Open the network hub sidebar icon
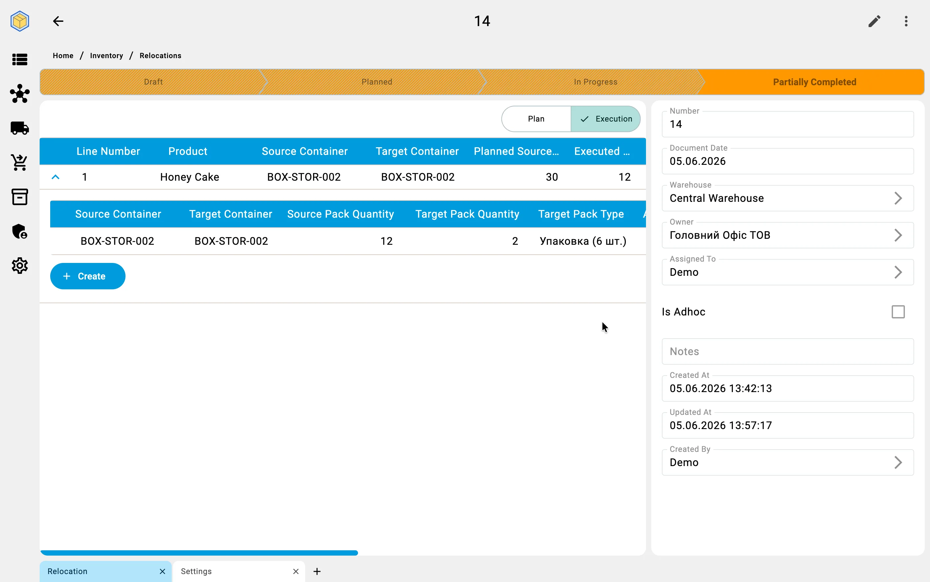930x582 pixels. coord(19,93)
